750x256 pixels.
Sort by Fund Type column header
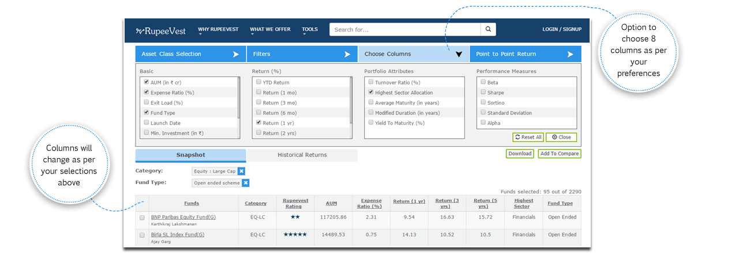[560, 203]
